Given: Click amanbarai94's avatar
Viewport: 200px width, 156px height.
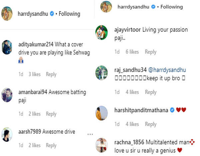Looking at the screenshot, I should click(x=7, y=95).
